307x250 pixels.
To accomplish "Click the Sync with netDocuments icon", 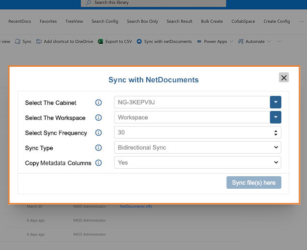I will click(139, 42).
